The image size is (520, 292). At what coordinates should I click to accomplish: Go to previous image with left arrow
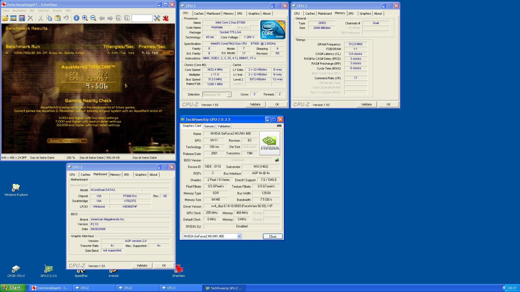pyautogui.click(x=102, y=18)
